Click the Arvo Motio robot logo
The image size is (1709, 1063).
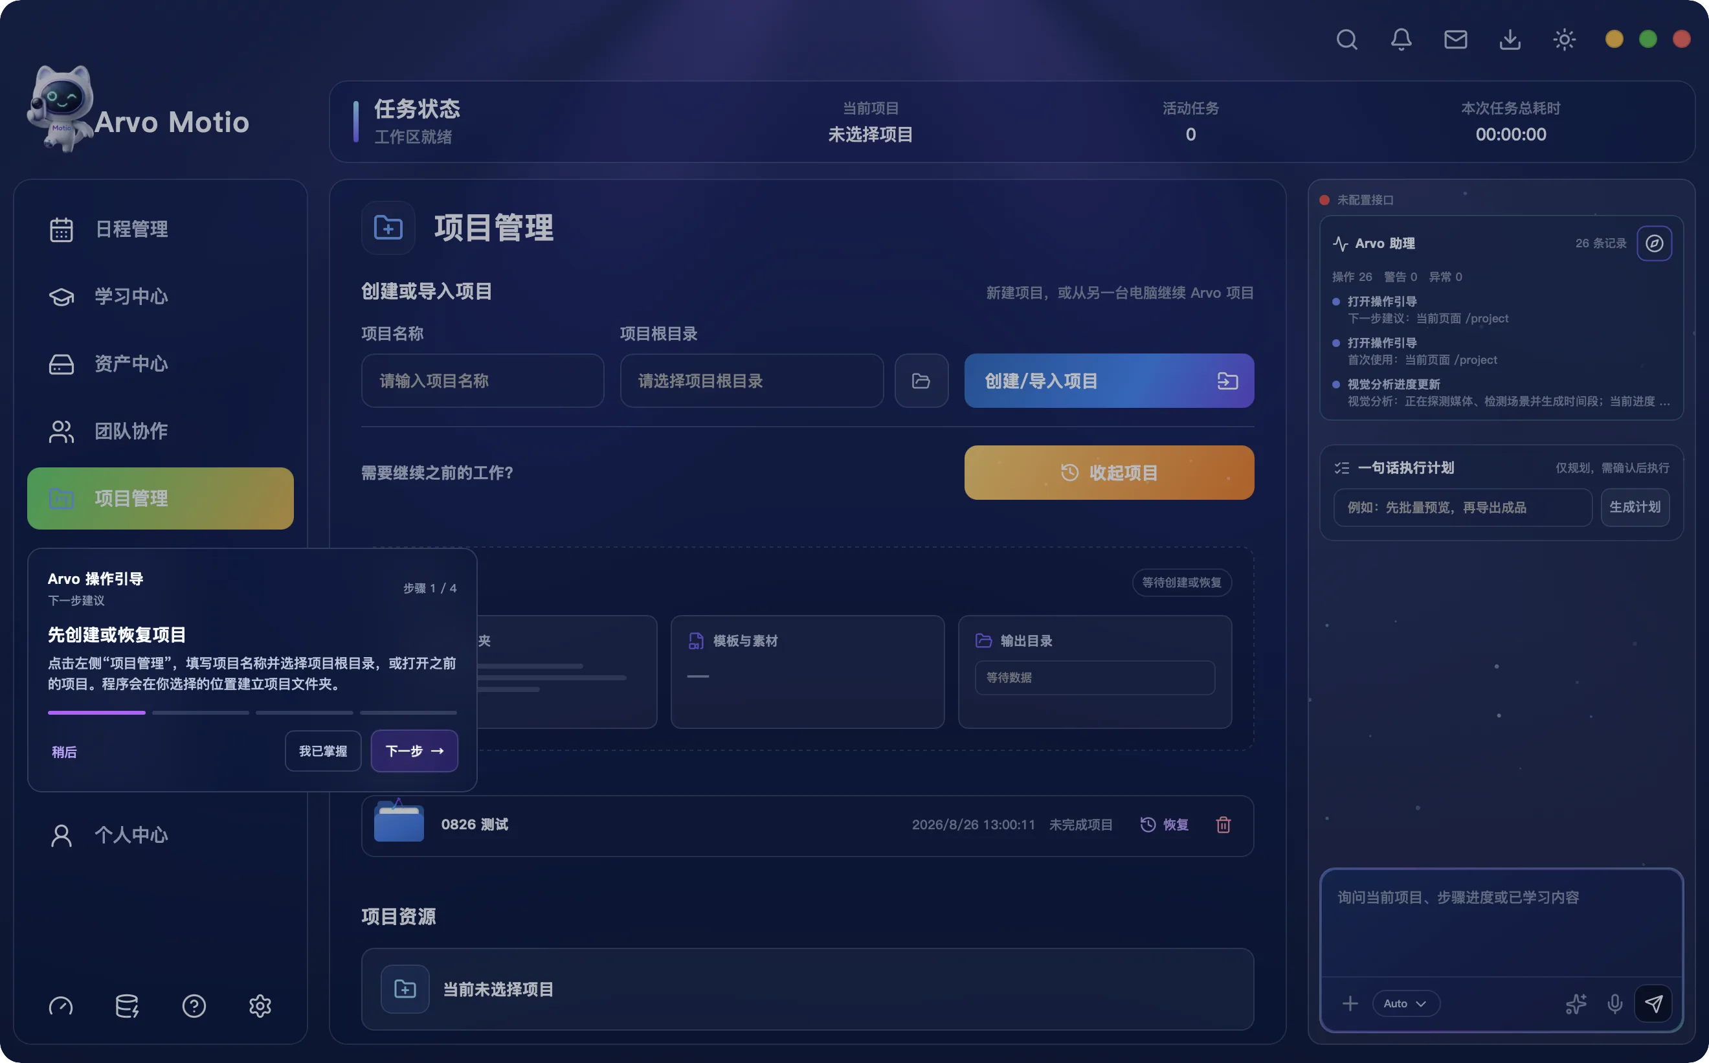pos(59,109)
